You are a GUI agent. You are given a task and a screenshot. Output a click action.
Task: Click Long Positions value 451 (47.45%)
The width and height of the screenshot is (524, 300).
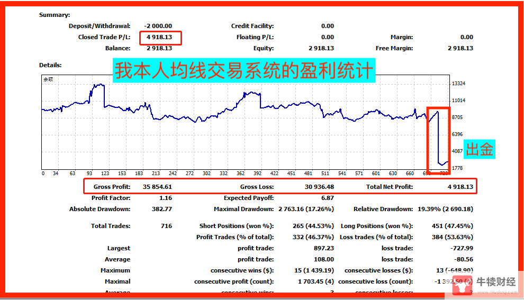[x=453, y=226]
